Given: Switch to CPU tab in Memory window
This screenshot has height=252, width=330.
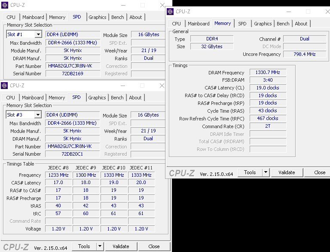Looking at the screenshot, I should (x=176, y=24).
